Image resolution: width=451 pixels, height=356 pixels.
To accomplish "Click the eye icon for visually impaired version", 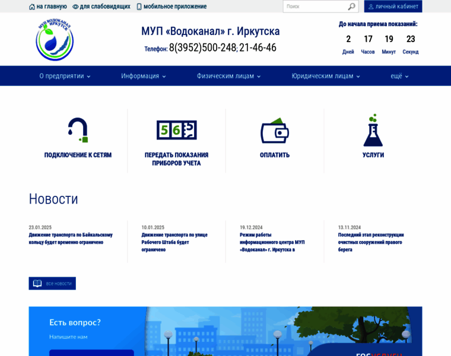I will 75,7.
